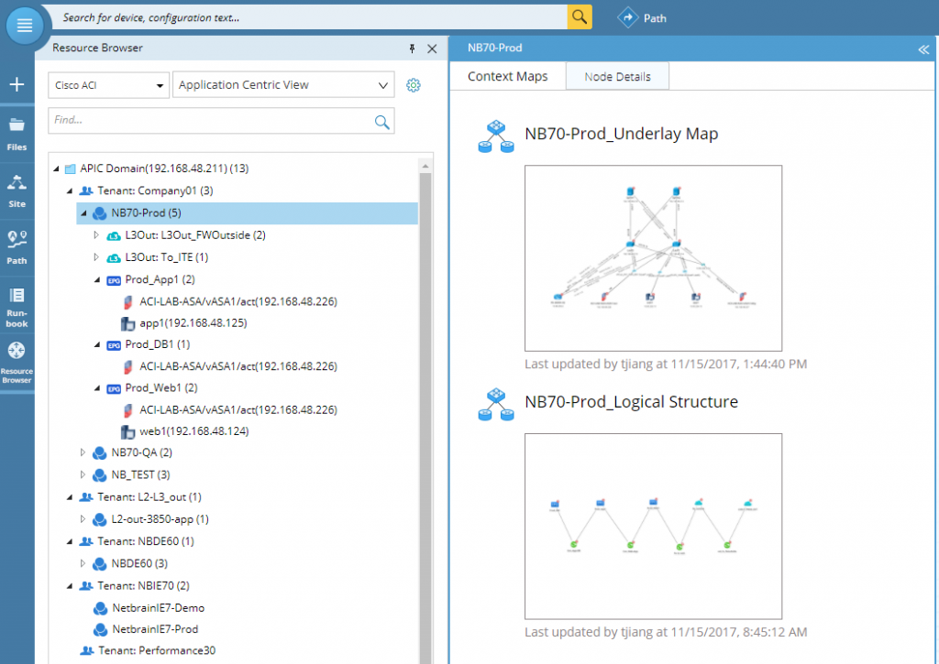Click NB70-QA application icon
This screenshot has height=664, width=939.
point(99,453)
